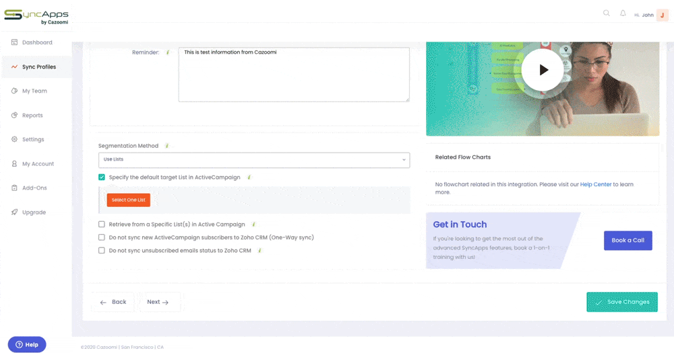
Task: Uncheck Specify the default target List checkbox
Action: (102, 177)
